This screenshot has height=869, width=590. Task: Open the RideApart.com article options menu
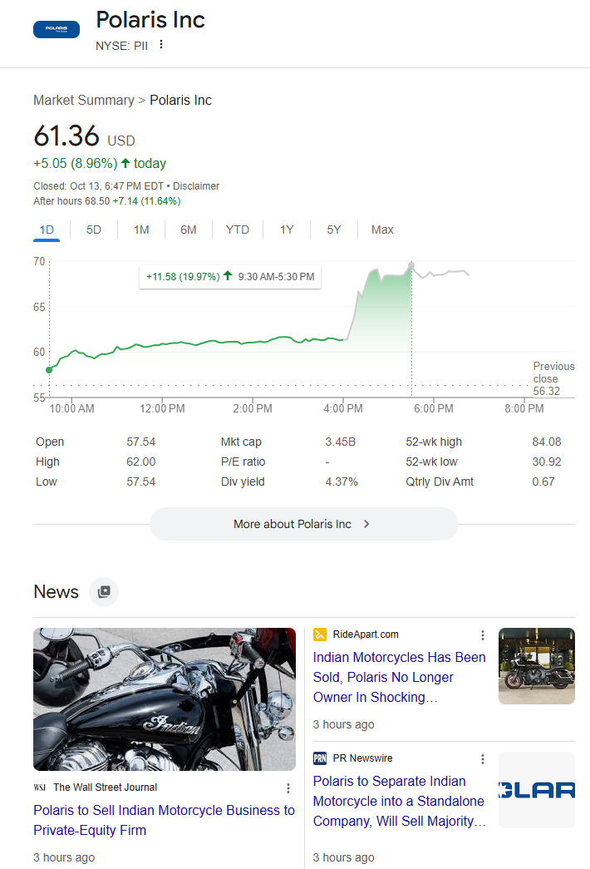tap(483, 635)
